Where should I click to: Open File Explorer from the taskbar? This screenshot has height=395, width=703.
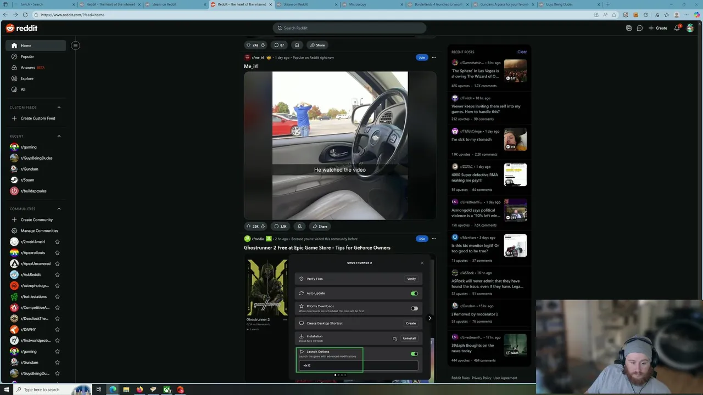coord(126,390)
